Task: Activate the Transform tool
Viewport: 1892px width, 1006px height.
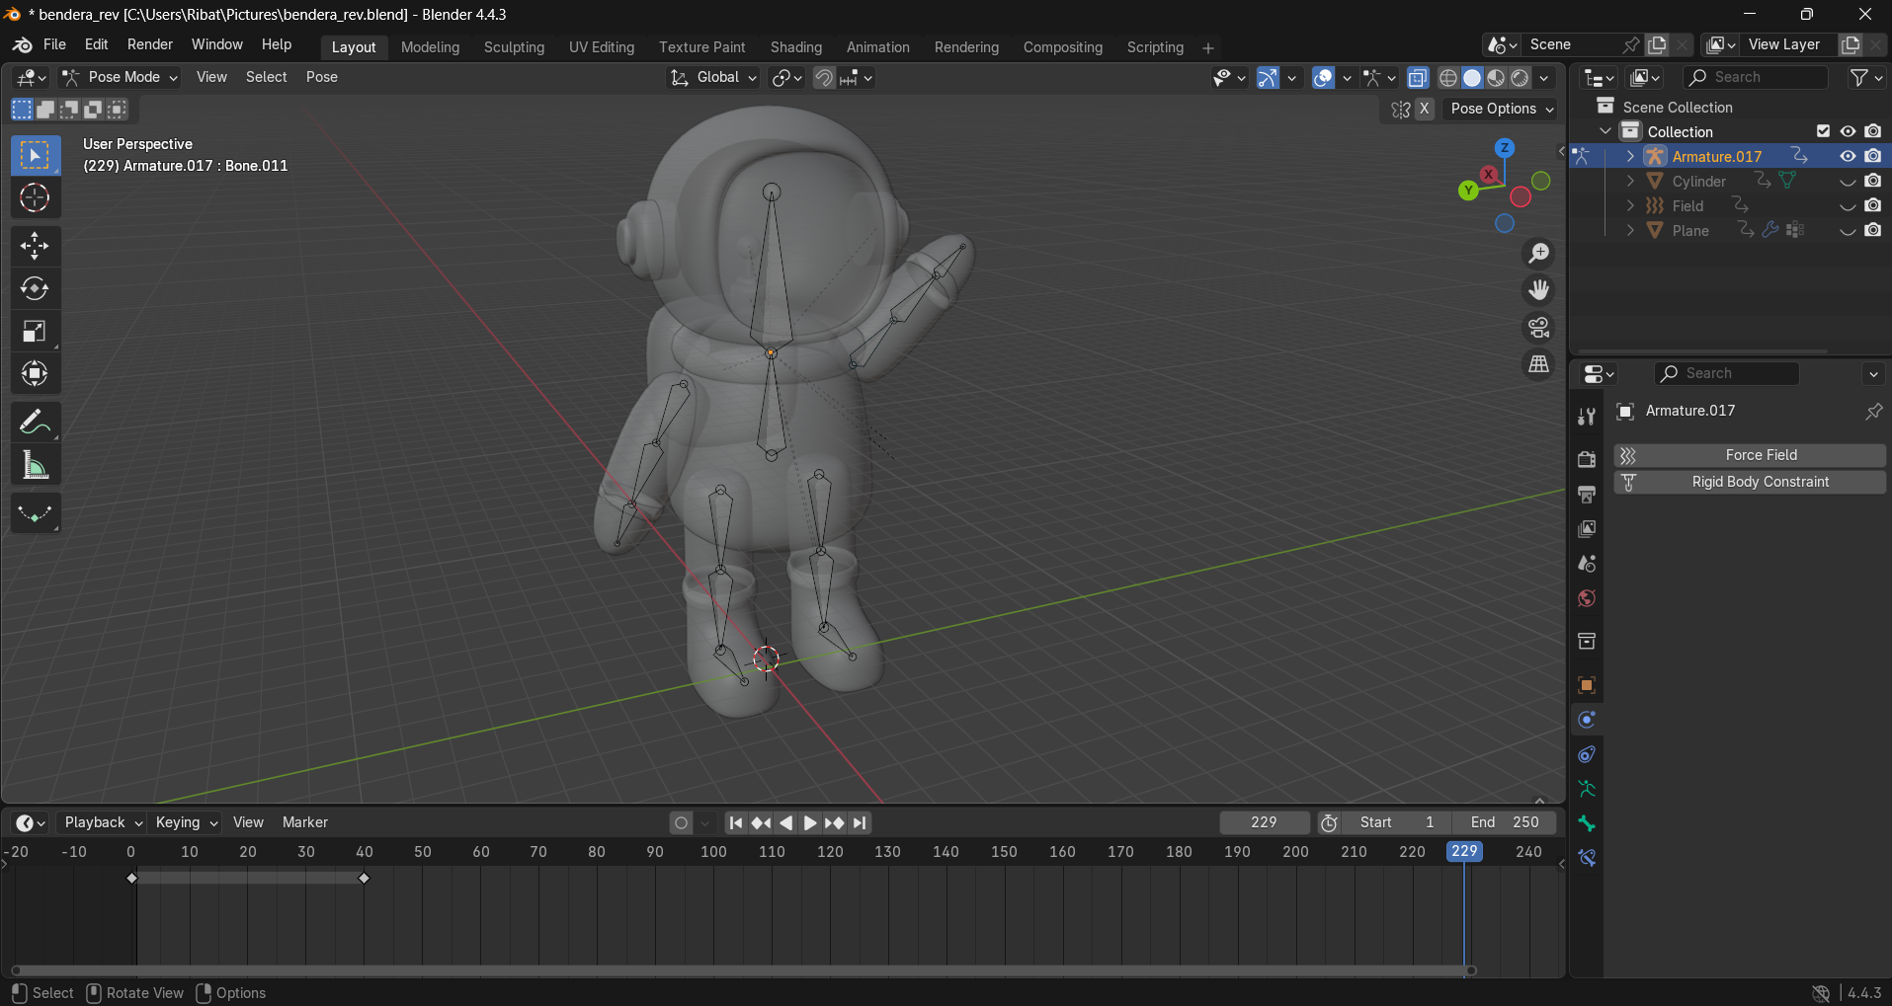Action: click(x=35, y=373)
